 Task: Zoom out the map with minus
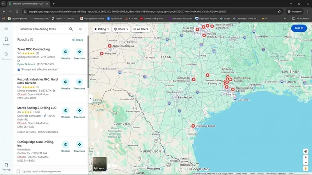click(306, 162)
